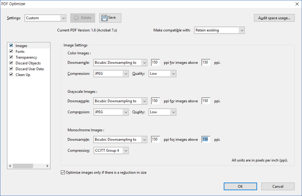
Task: Close the PDF Optimizer dialog
Action: click(x=297, y=4)
